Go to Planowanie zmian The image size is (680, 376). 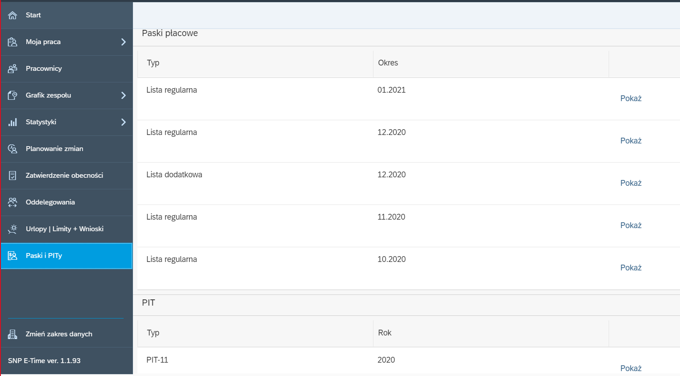click(67, 149)
